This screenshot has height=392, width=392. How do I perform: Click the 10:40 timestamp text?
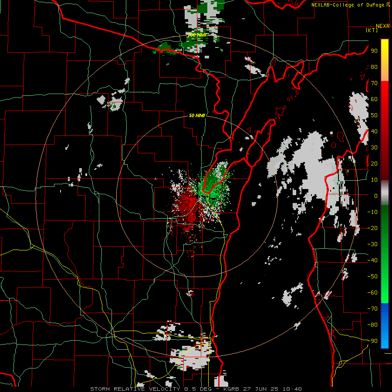[293, 389]
